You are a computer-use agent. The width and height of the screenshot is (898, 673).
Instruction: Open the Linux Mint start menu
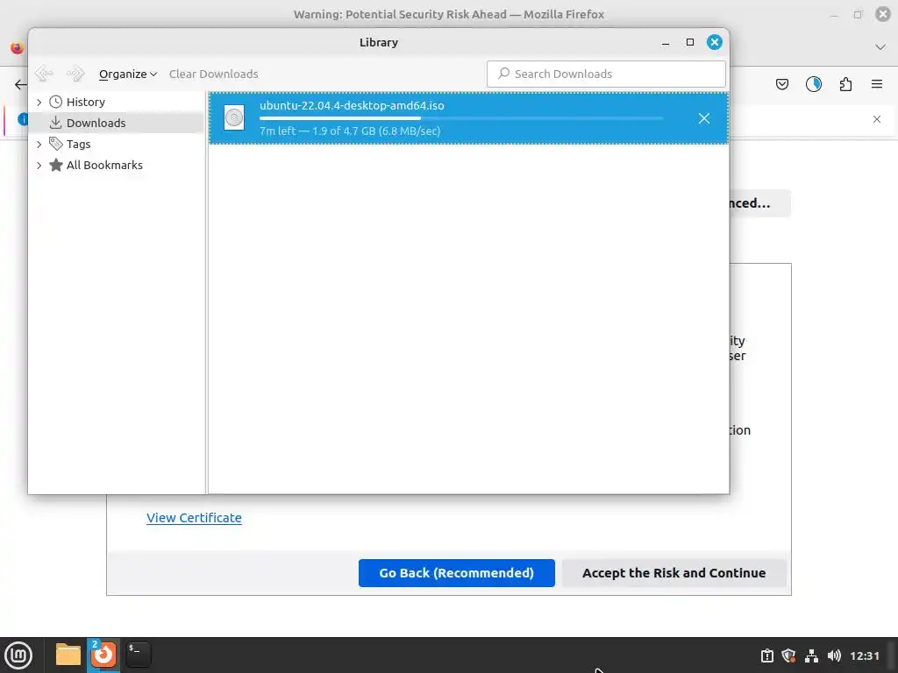18,655
